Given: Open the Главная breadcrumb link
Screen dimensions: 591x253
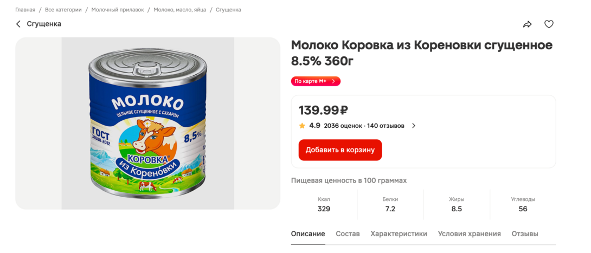Looking at the screenshot, I should [25, 10].
